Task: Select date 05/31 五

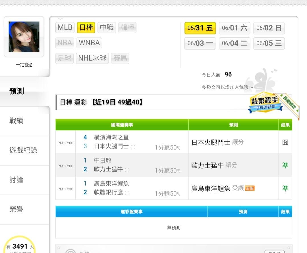Action: tap(200, 28)
